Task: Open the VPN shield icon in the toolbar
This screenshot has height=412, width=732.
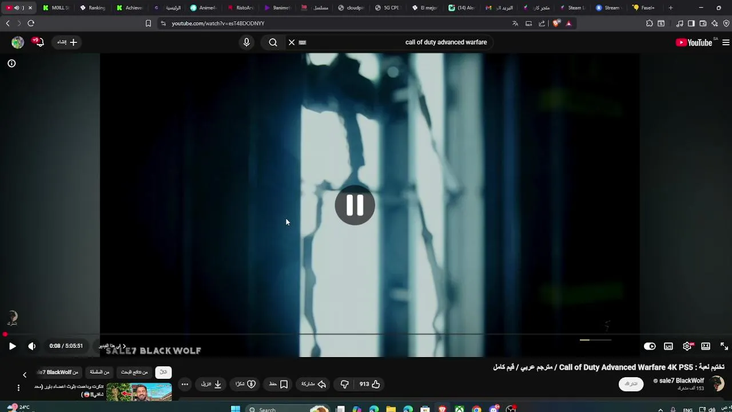Action: point(726,23)
